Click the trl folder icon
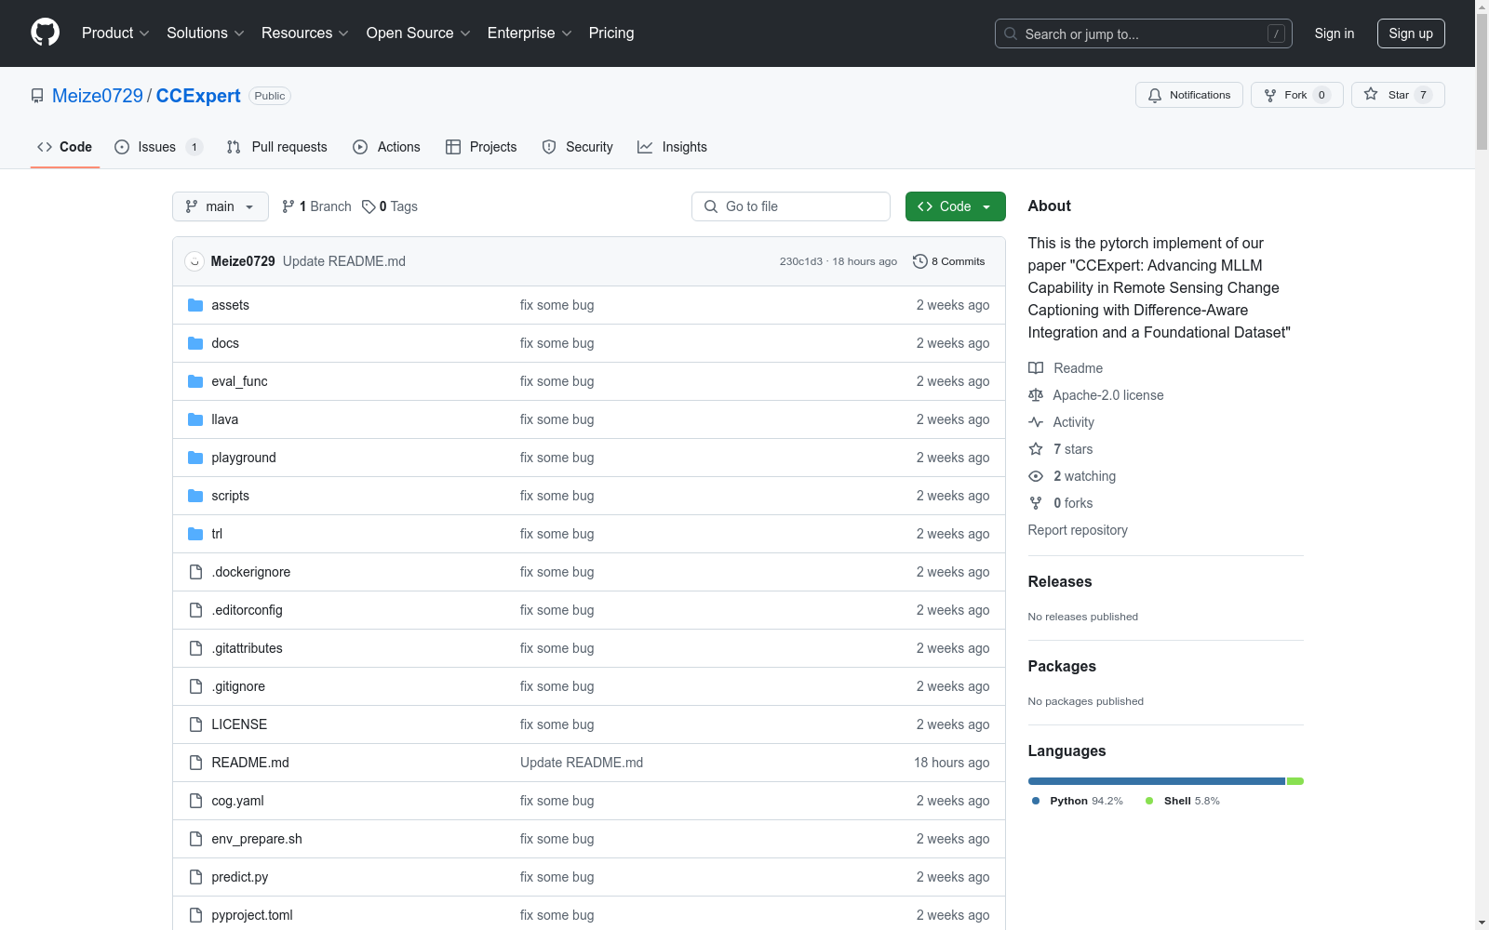The width and height of the screenshot is (1489, 930). point(195,534)
